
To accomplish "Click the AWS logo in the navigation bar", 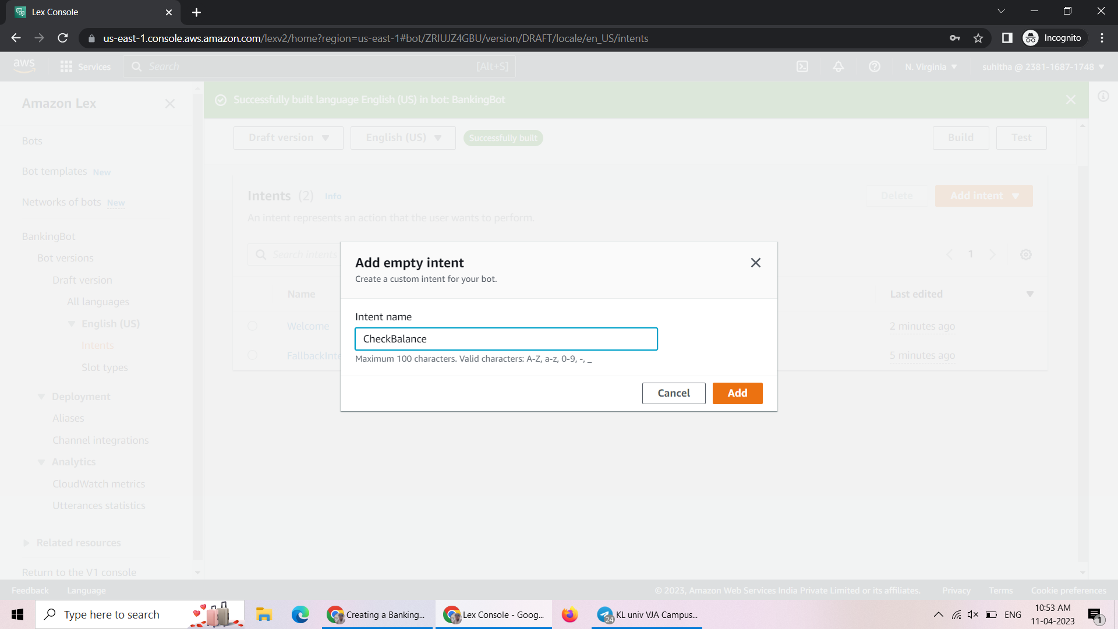I will tap(24, 65).
